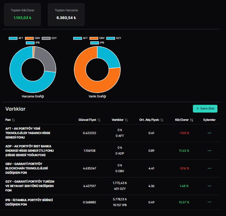Image resolution: width=226 pixels, height=216 pixels.
Task: Toggle GBV legend in Varlık chart
Action: click(x=98, y=38)
